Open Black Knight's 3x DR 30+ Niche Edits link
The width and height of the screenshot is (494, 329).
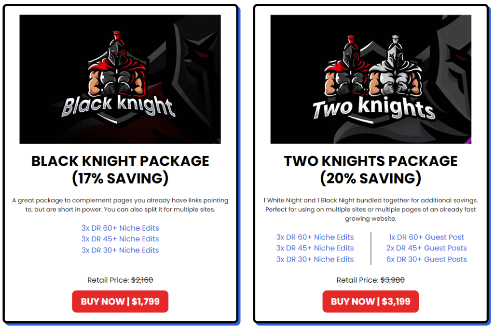[x=120, y=250]
